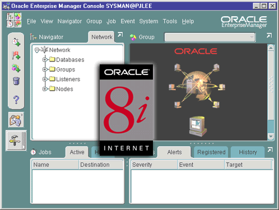Screen dimensions: 279x210
Task: Switch to the Registered events tab
Action: coord(211,152)
